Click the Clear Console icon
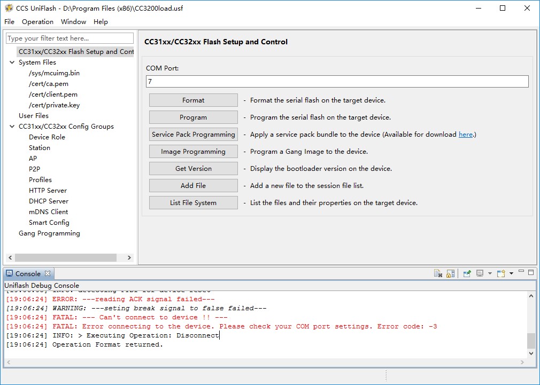 pos(438,273)
